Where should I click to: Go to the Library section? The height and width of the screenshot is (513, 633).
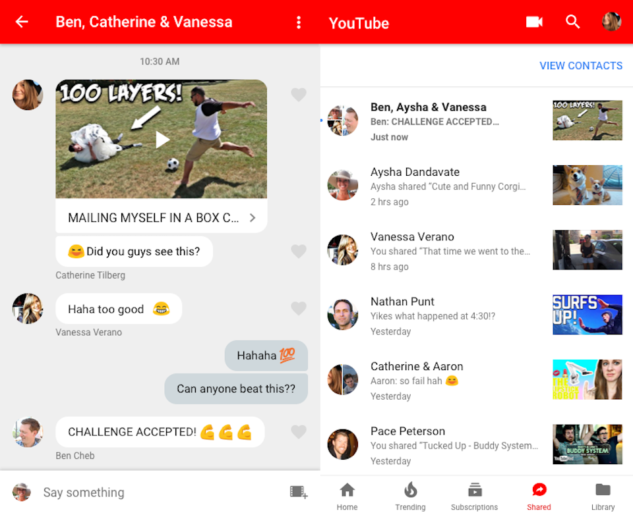[603, 490]
